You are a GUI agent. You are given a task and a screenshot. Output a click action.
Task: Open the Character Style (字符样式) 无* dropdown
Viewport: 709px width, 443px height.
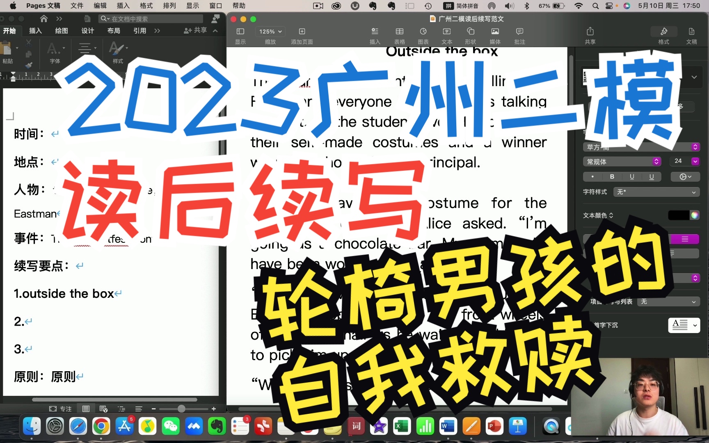click(x=656, y=192)
